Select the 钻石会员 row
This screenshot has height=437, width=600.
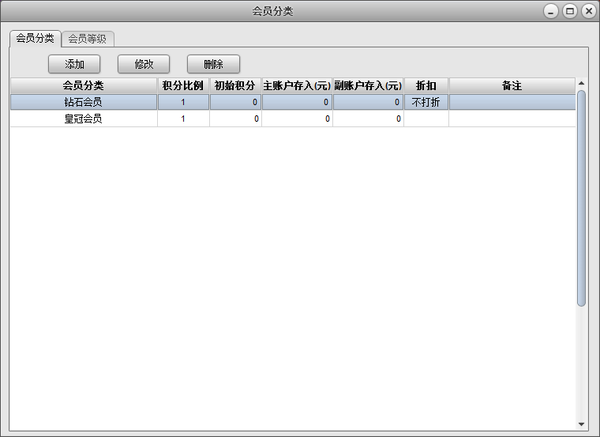pyautogui.click(x=293, y=102)
